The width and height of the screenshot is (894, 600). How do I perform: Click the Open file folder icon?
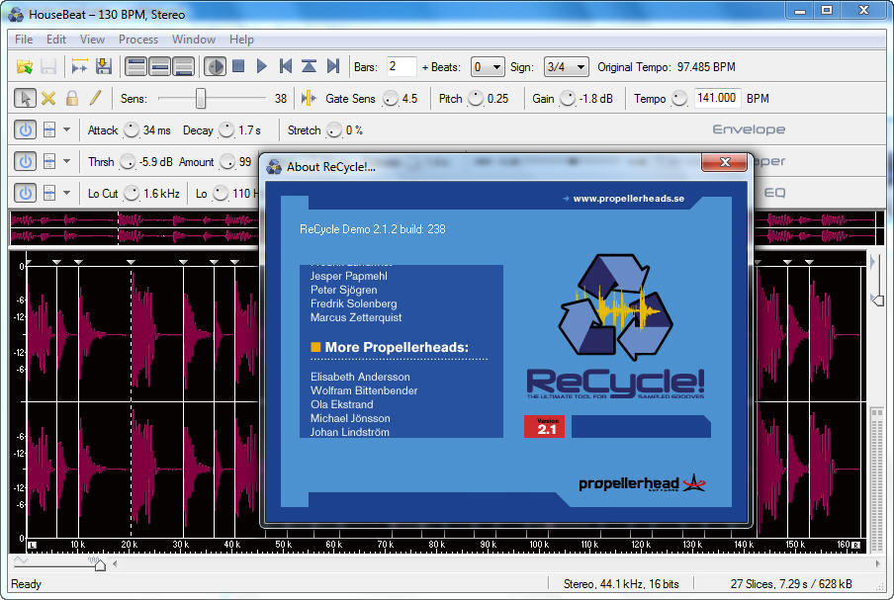click(25, 66)
